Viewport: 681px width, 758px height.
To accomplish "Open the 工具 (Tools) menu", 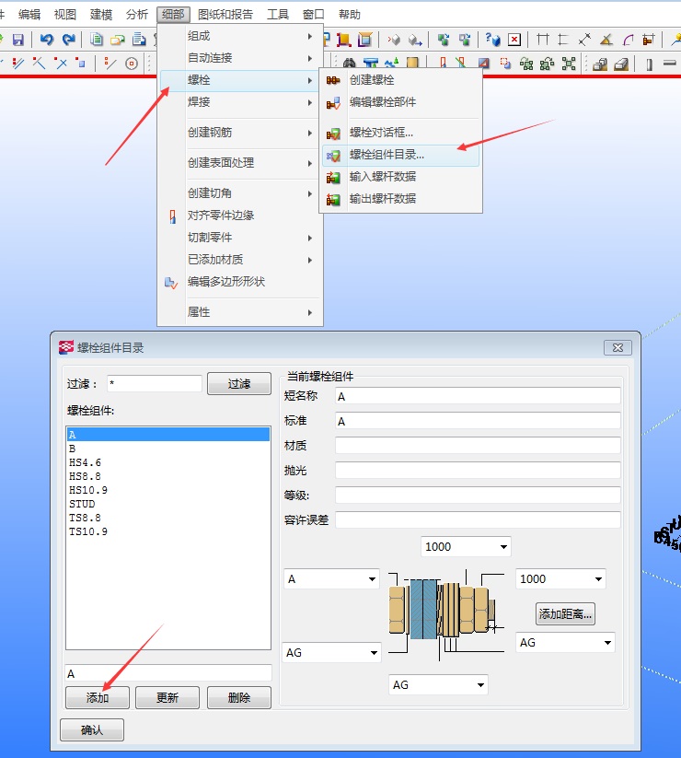I will point(278,15).
